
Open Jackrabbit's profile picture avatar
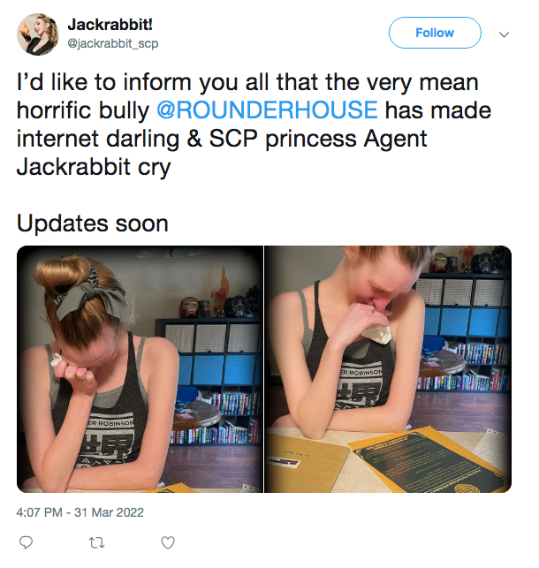(38, 34)
